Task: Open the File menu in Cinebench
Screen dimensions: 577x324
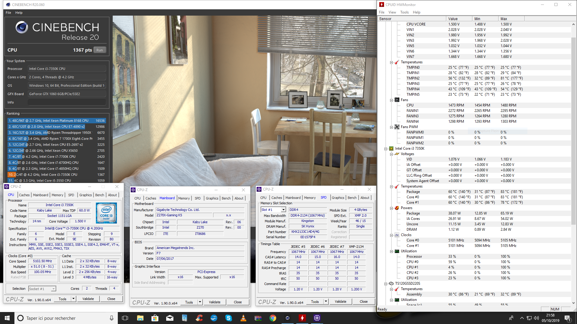Action: (8, 13)
